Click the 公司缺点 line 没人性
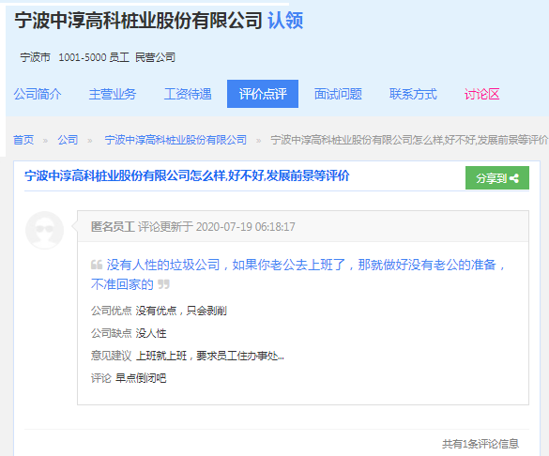Screen dimensions: 549x456 pos(129,333)
